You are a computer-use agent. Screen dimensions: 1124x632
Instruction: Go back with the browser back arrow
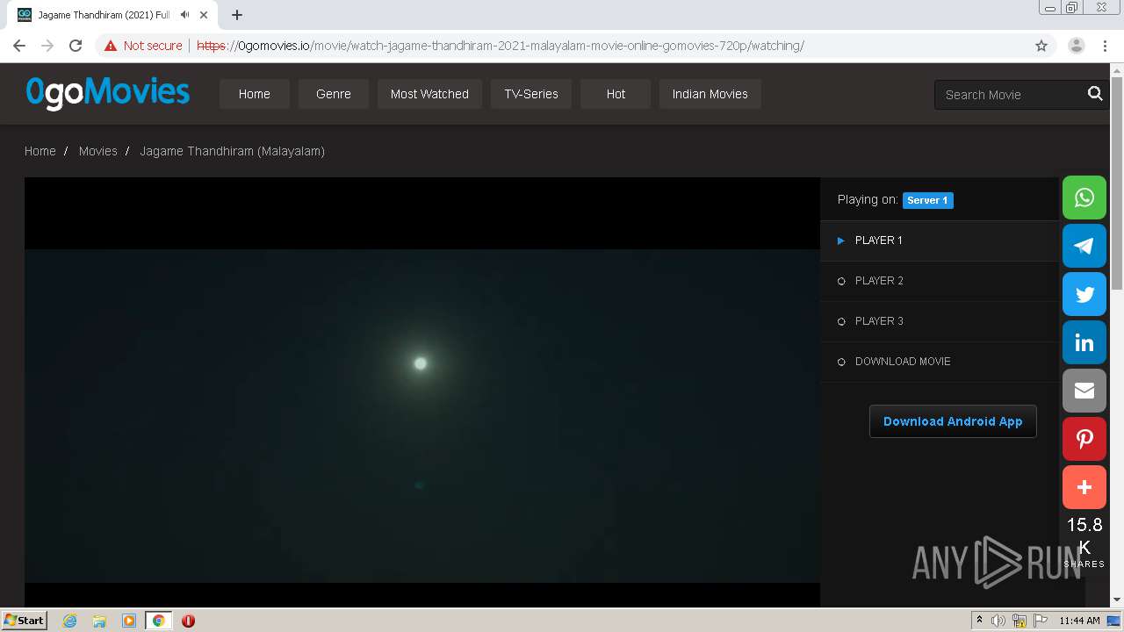pyautogui.click(x=19, y=46)
